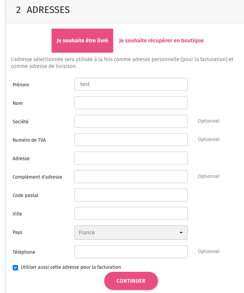Focus the Nom text field
The height and width of the screenshot is (293, 244).
131,103
